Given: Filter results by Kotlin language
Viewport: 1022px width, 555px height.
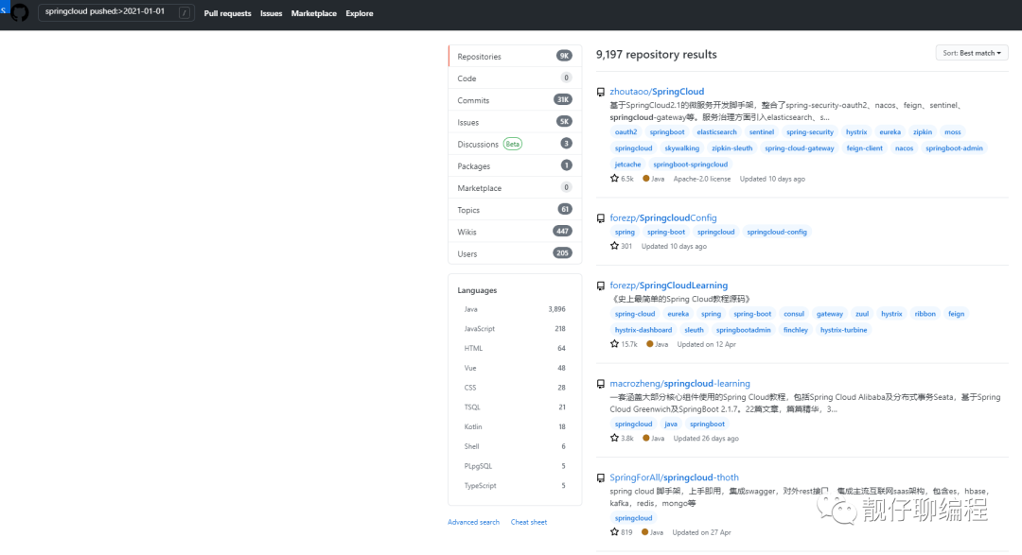Looking at the screenshot, I should click(514, 426).
